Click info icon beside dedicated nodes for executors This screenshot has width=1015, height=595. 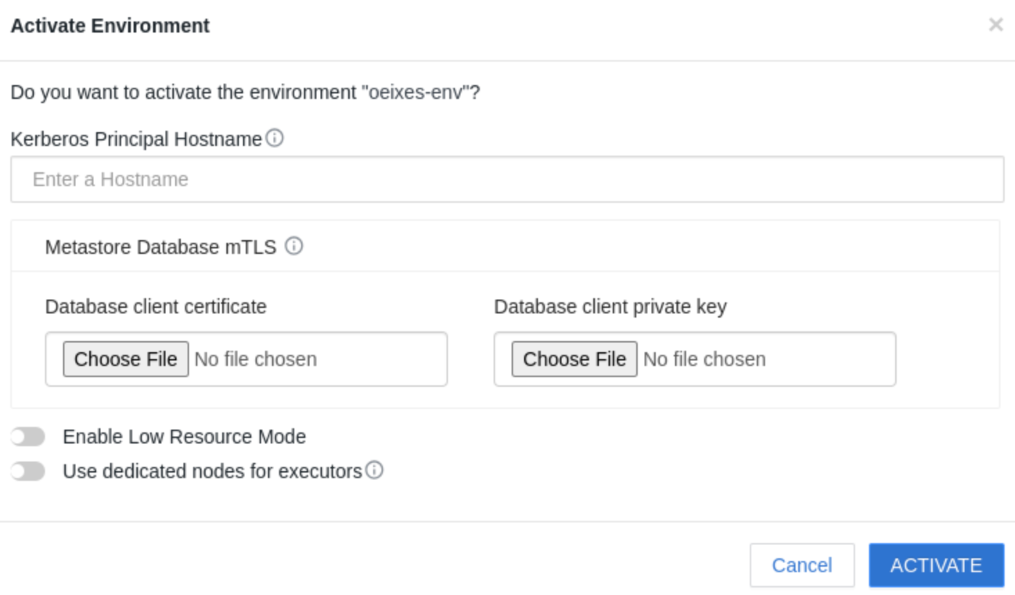375,470
